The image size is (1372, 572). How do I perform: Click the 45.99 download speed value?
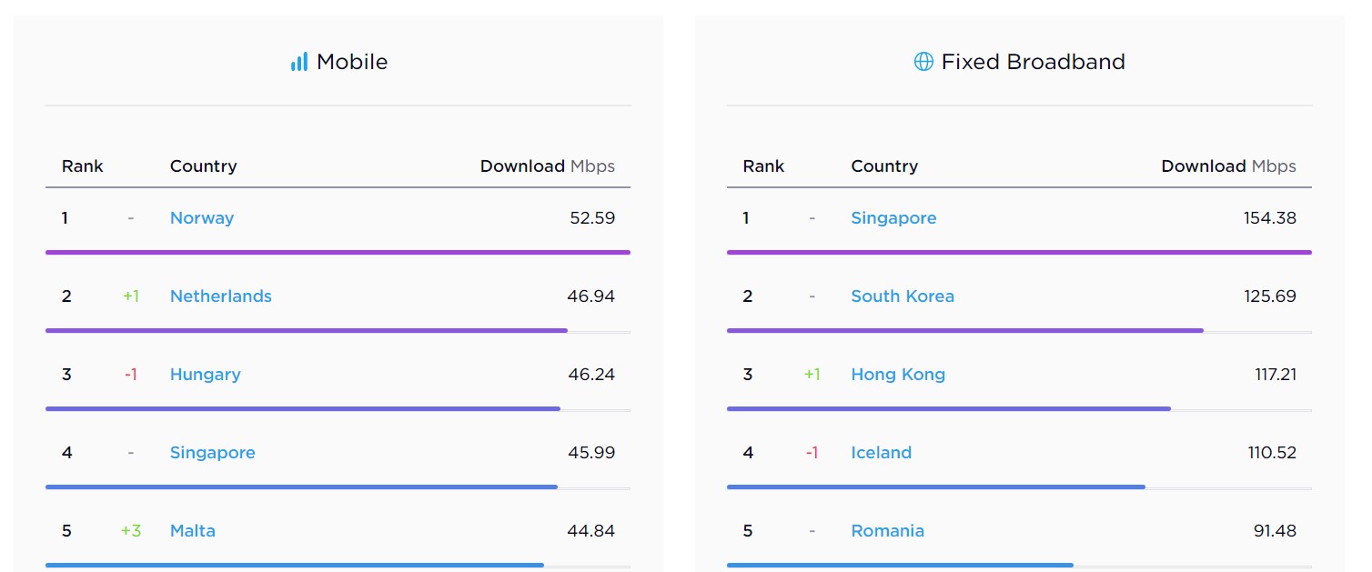591,453
